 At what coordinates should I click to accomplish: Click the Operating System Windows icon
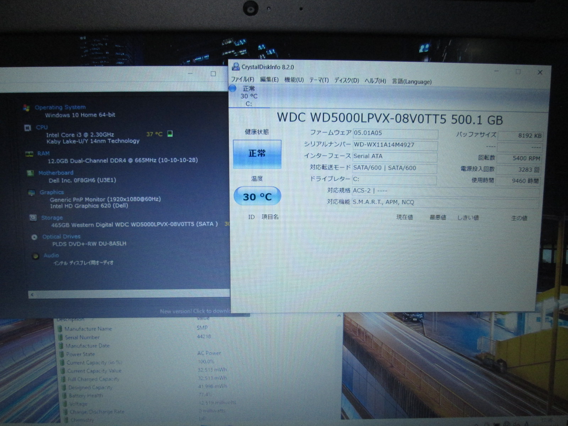(x=26, y=108)
